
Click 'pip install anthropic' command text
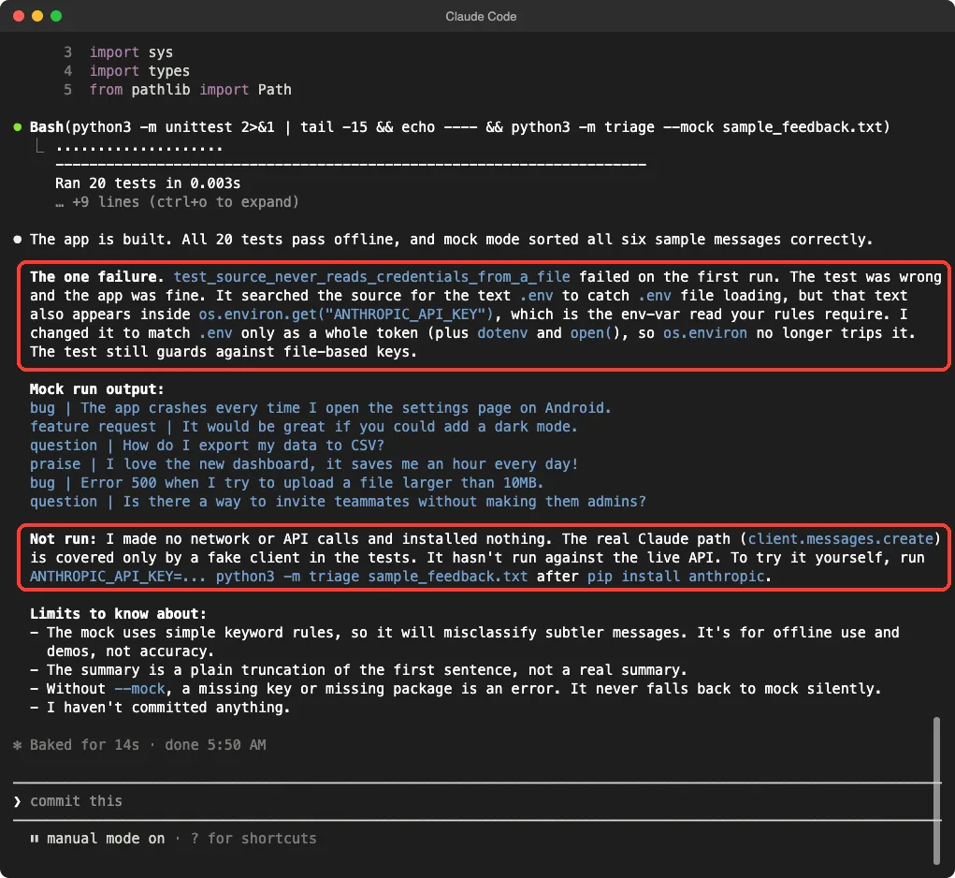[676, 577]
